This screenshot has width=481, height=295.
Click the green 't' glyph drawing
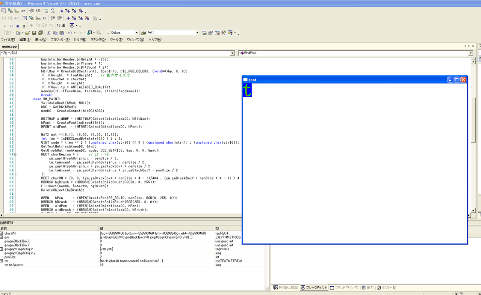pyautogui.click(x=247, y=90)
